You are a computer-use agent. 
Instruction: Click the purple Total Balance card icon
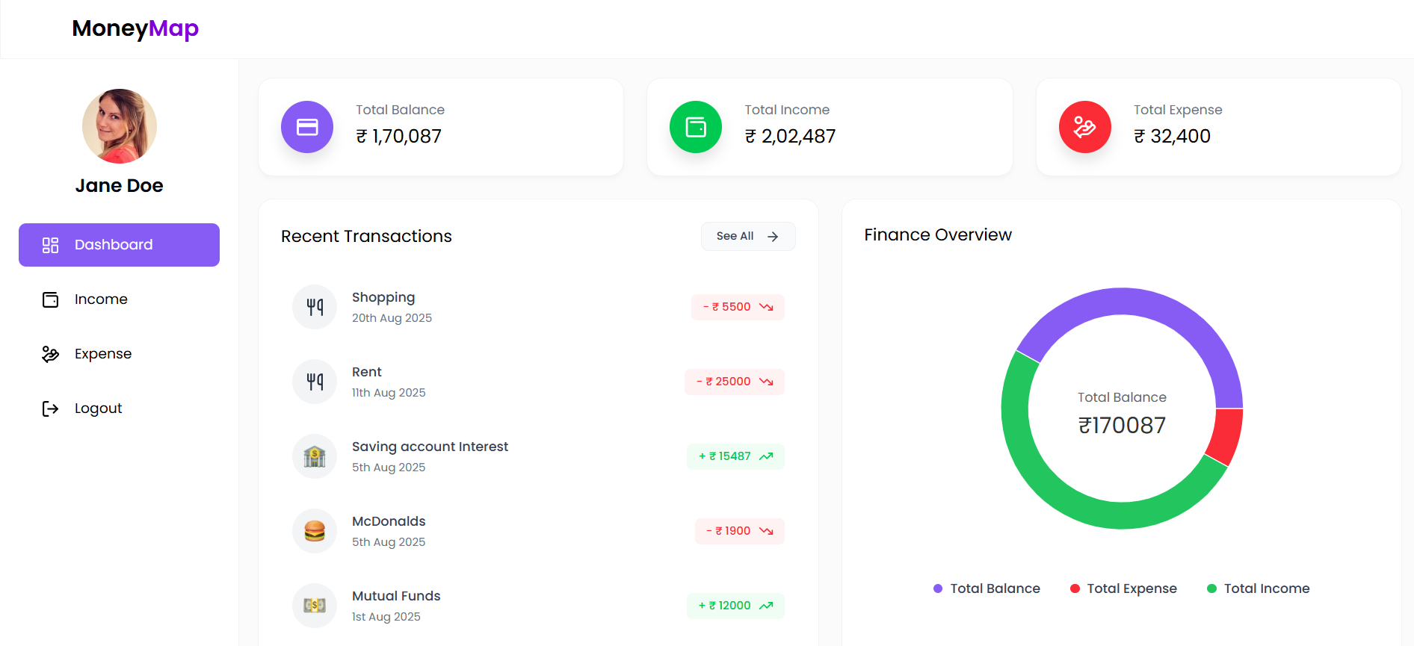(307, 127)
